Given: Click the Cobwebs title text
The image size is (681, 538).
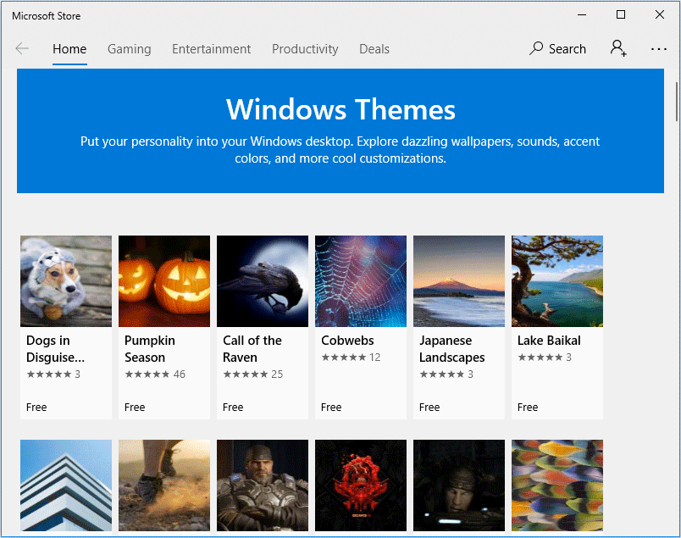Looking at the screenshot, I should [x=347, y=341].
